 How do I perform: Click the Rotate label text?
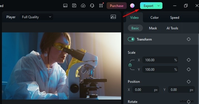(x=133, y=102)
